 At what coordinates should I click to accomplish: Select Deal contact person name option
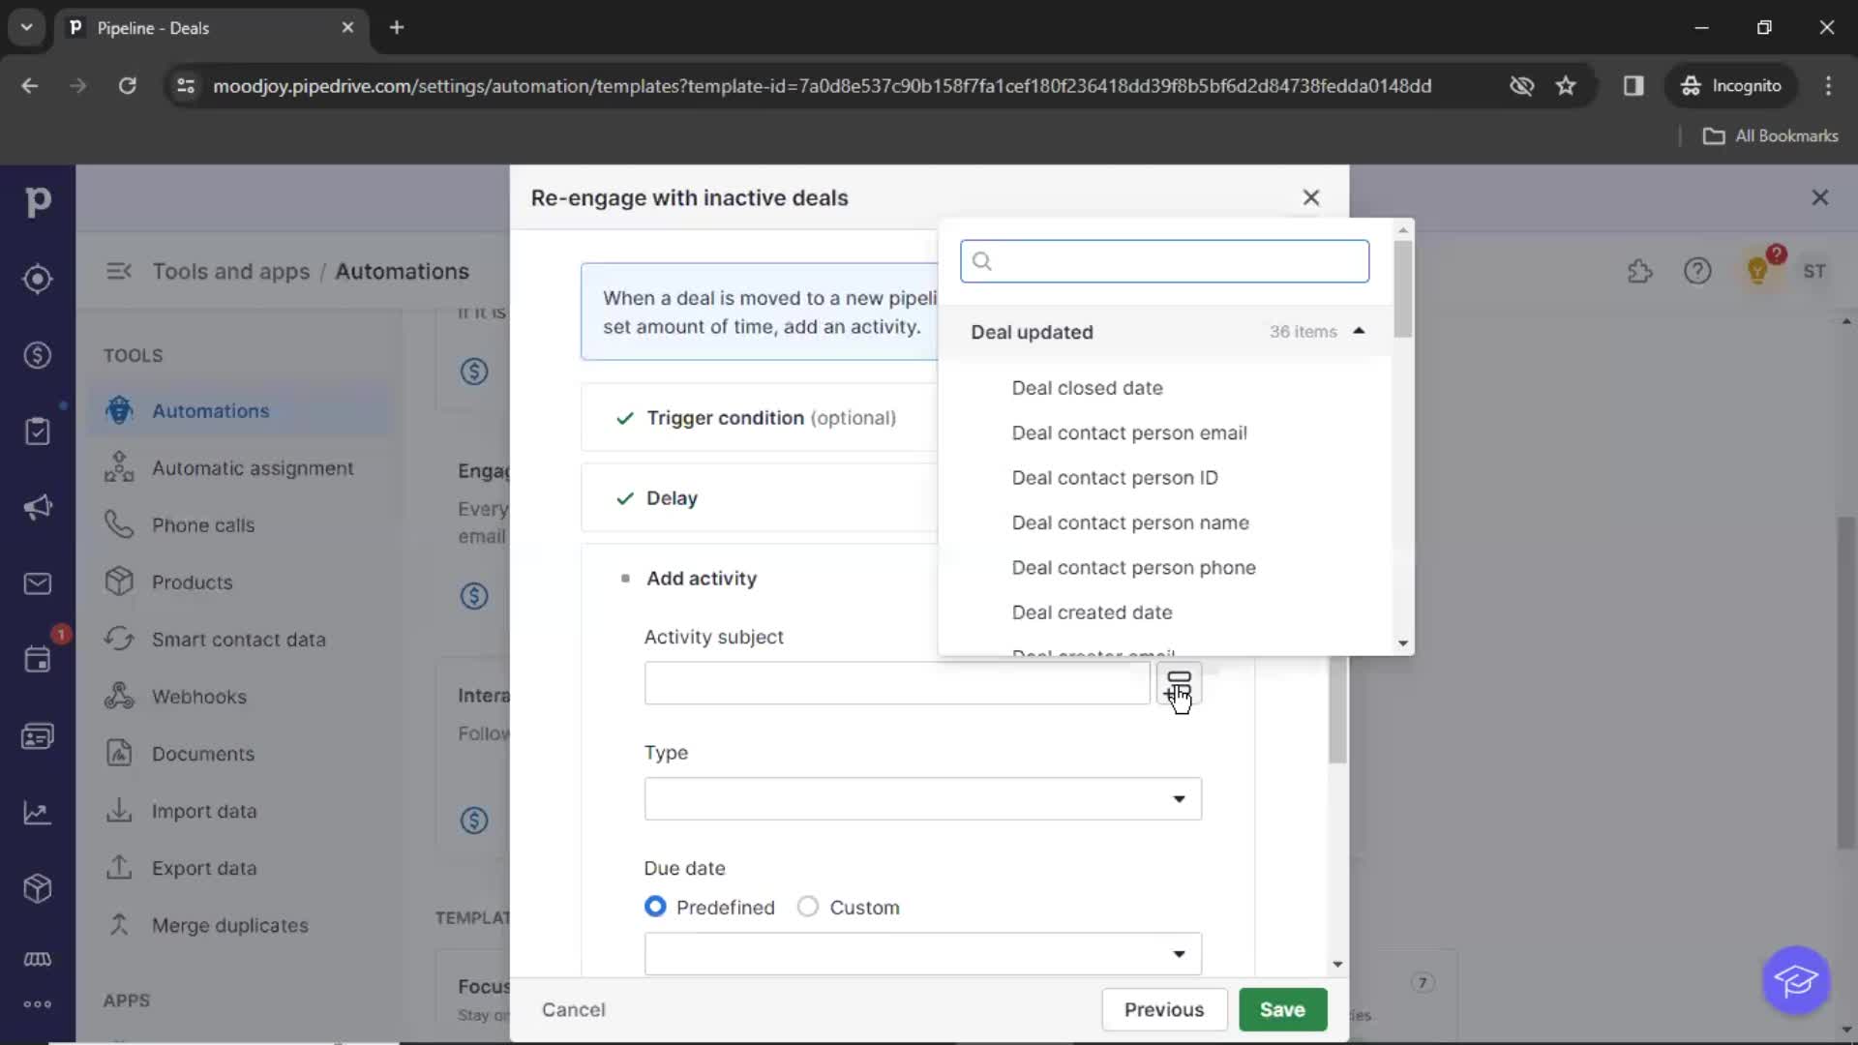pyautogui.click(x=1130, y=522)
